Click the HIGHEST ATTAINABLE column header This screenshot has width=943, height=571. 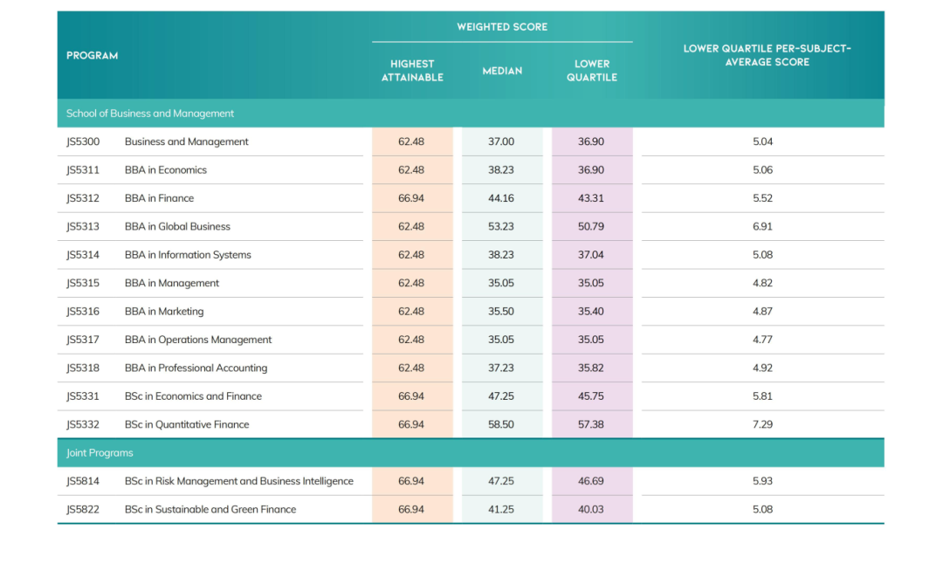tap(412, 71)
